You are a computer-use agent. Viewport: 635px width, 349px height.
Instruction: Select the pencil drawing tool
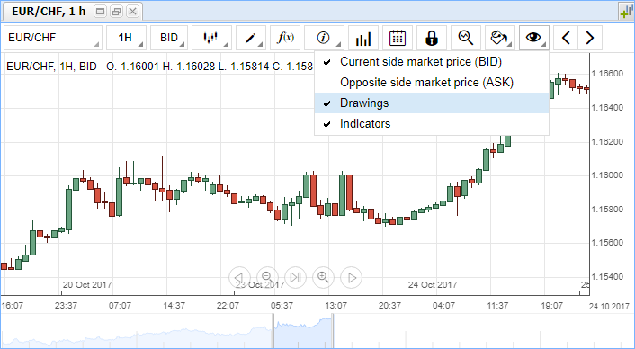point(251,38)
